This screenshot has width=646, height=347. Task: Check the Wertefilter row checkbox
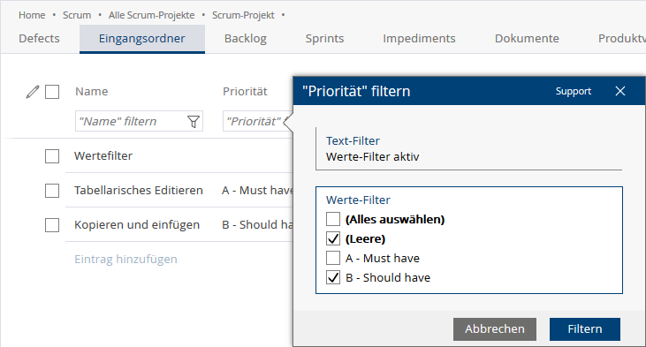pos(52,156)
